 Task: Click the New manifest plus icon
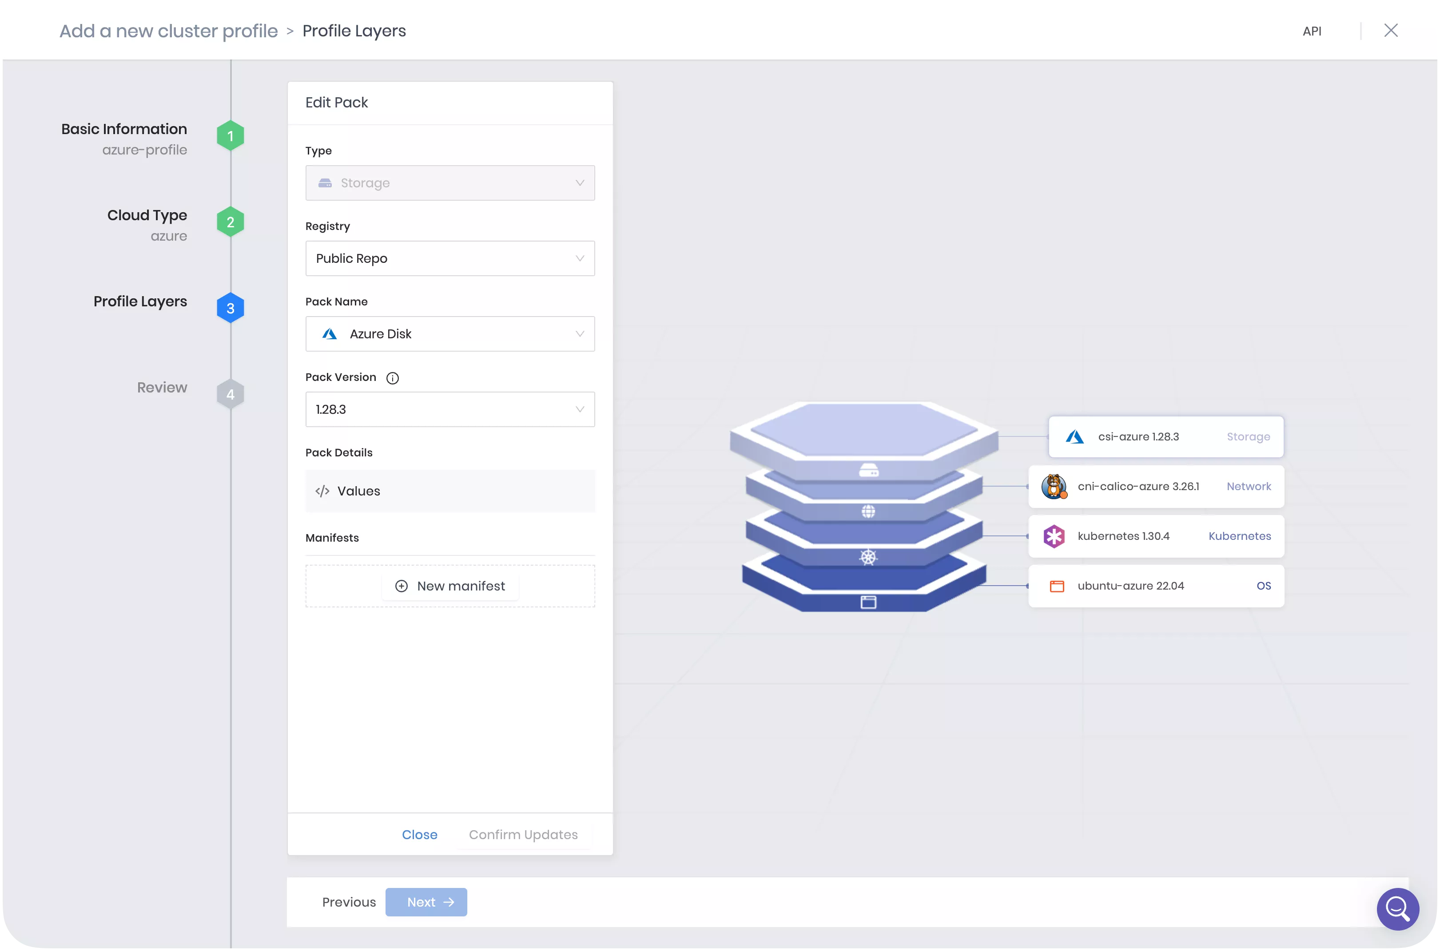(x=402, y=586)
